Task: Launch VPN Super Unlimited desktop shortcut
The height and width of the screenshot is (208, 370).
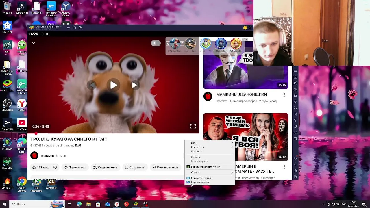Action: 51,9
